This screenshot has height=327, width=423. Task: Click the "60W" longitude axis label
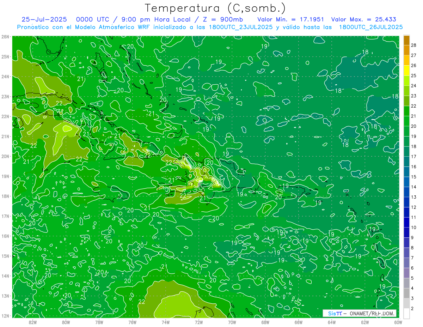point(398,322)
